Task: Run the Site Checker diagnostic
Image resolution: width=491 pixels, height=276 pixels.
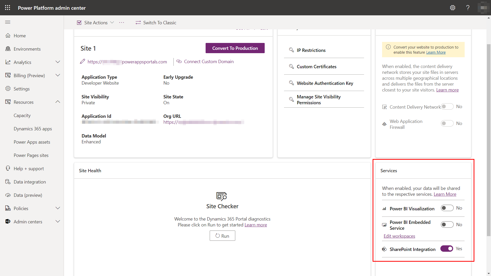Action: [x=222, y=236]
